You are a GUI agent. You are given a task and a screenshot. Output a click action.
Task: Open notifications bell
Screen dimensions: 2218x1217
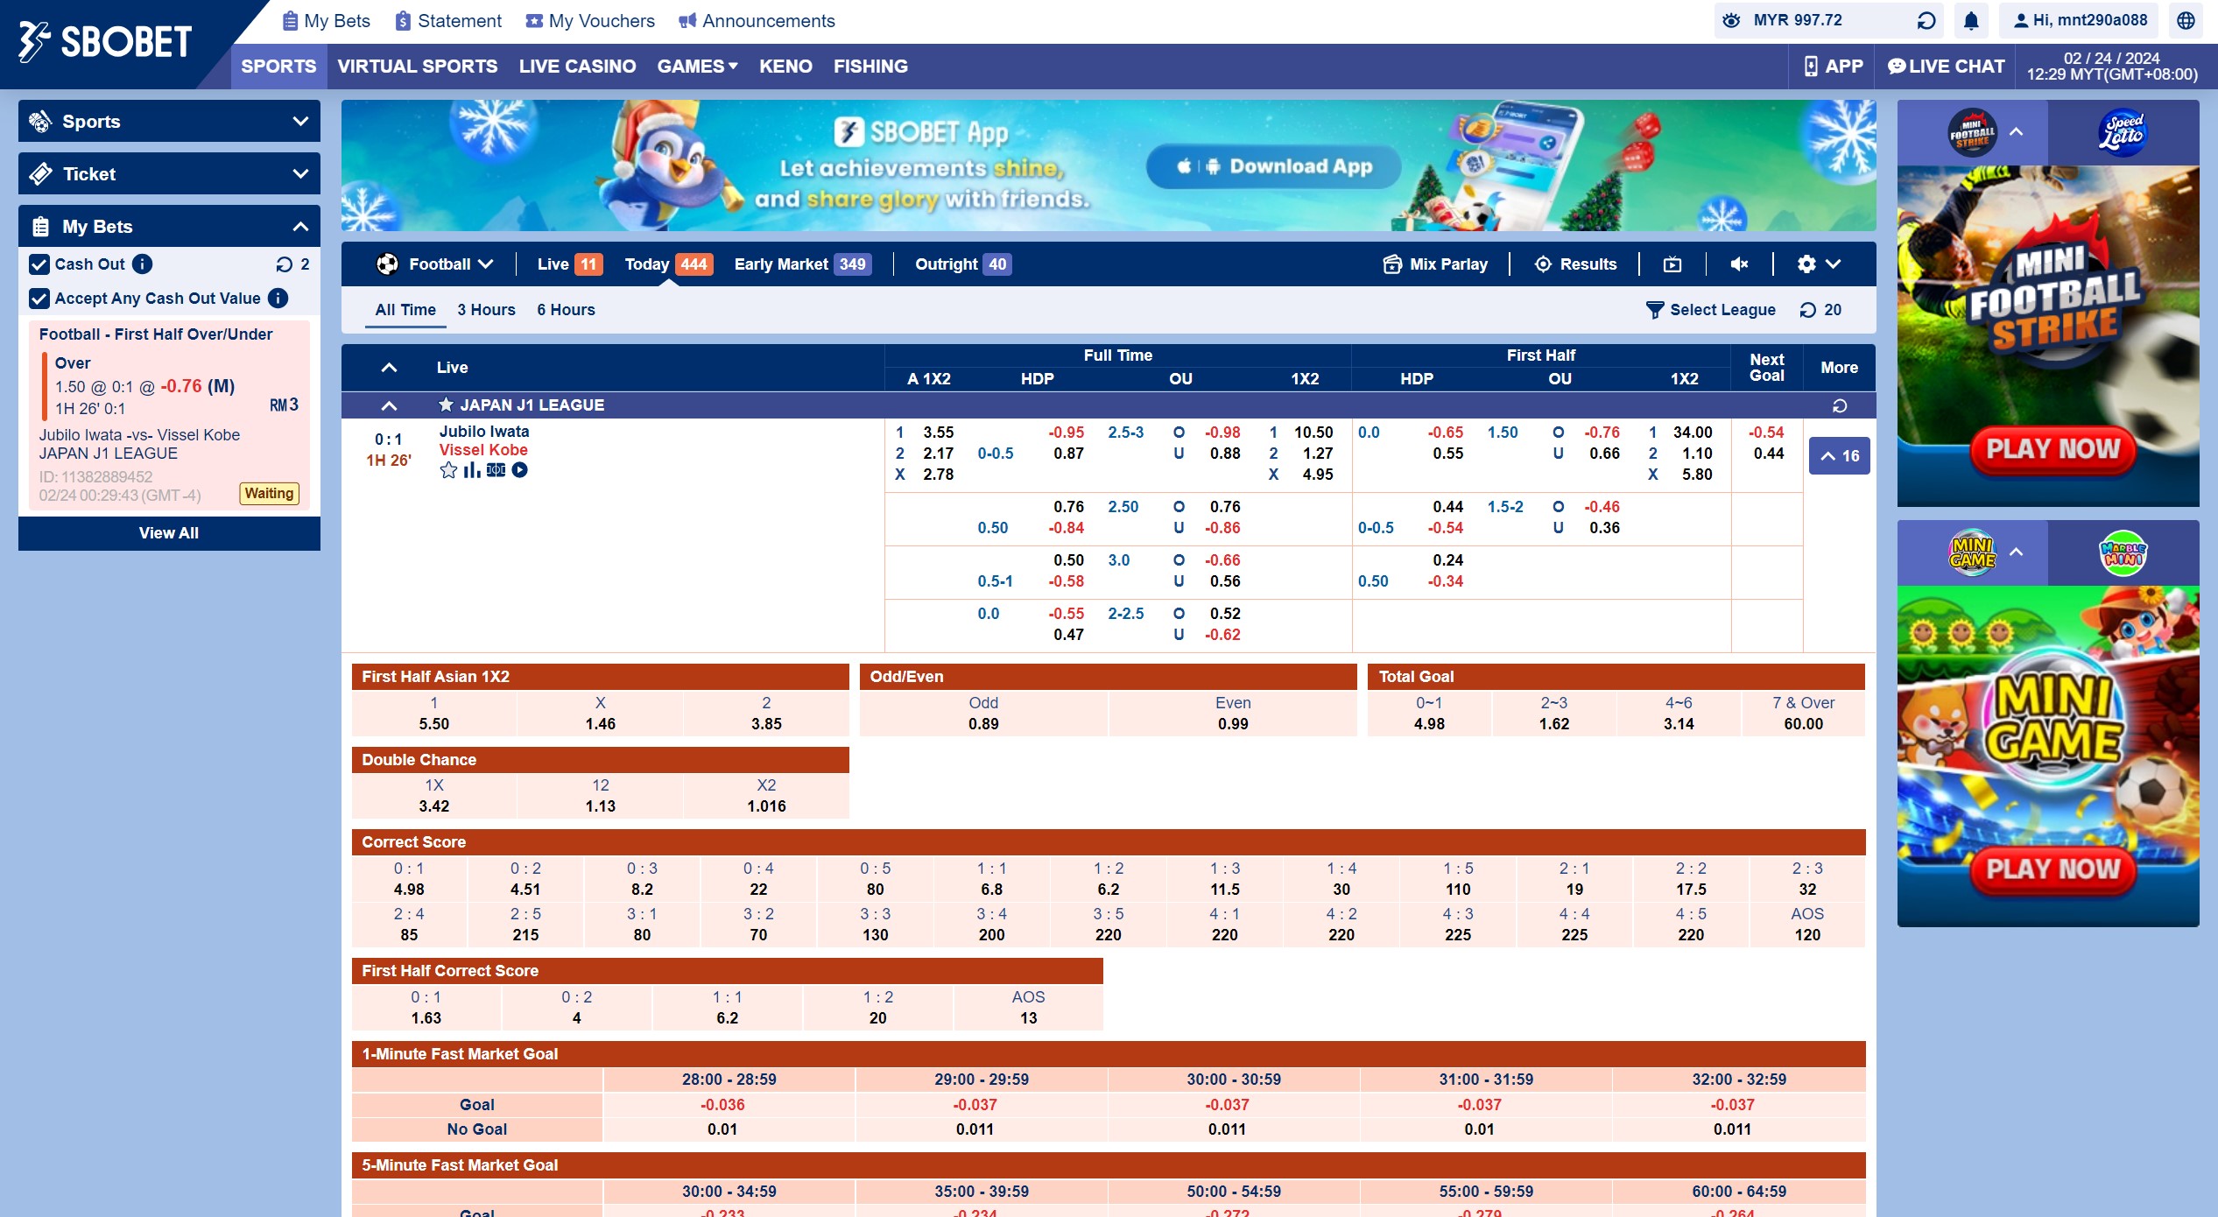[x=1971, y=20]
